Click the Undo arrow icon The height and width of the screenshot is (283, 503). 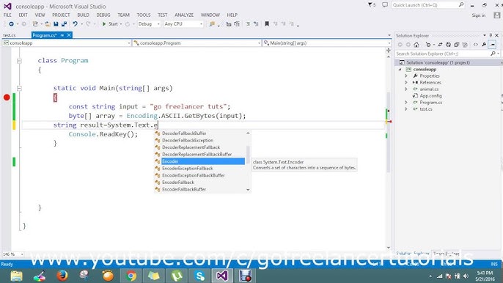click(75, 23)
